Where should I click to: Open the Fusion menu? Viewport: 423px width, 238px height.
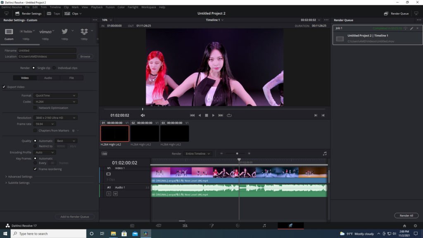(x=110, y=7)
